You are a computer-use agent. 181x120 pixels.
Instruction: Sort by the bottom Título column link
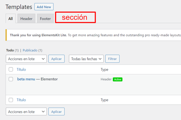(21, 100)
